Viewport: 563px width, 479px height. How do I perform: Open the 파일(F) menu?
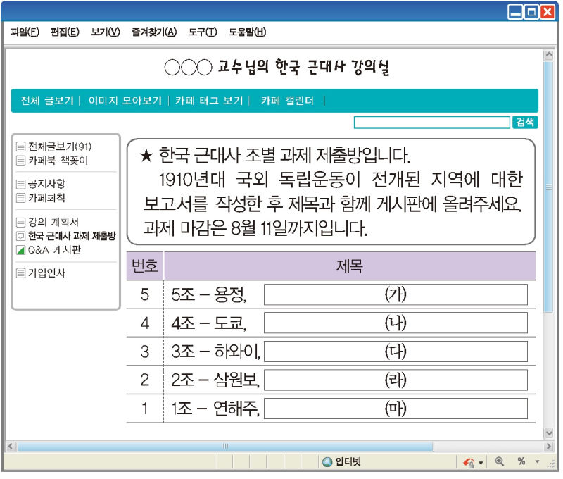click(x=25, y=32)
